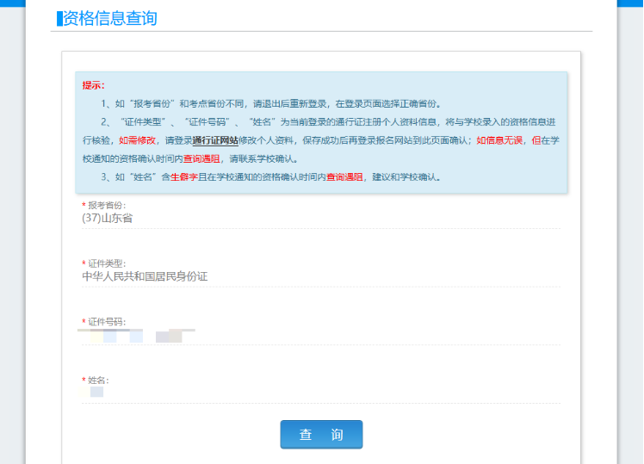Screen dimensions: 644x464
Task: Click the 报考省份 label
Action: click(x=107, y=205)
